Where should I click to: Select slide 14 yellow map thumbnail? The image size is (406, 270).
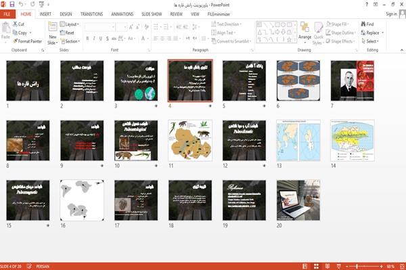[x=353, y=140]
